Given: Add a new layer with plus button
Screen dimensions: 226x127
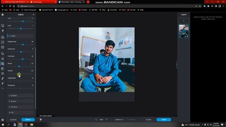Looking at the screenshot, I should pyautogui.click(x=184, y=21).
